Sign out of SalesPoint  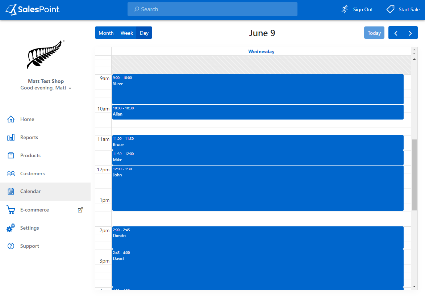[x=357, y=9]
